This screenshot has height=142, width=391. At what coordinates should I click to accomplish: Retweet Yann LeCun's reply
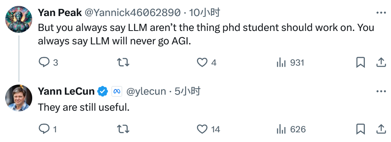(x=123, y=129)
